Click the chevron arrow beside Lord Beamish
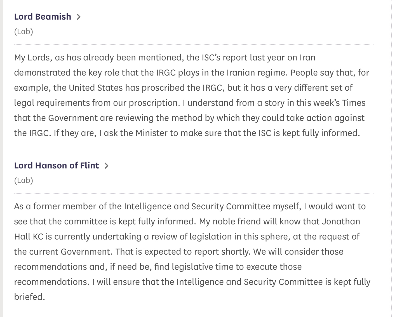 click(x=79, y=17)
